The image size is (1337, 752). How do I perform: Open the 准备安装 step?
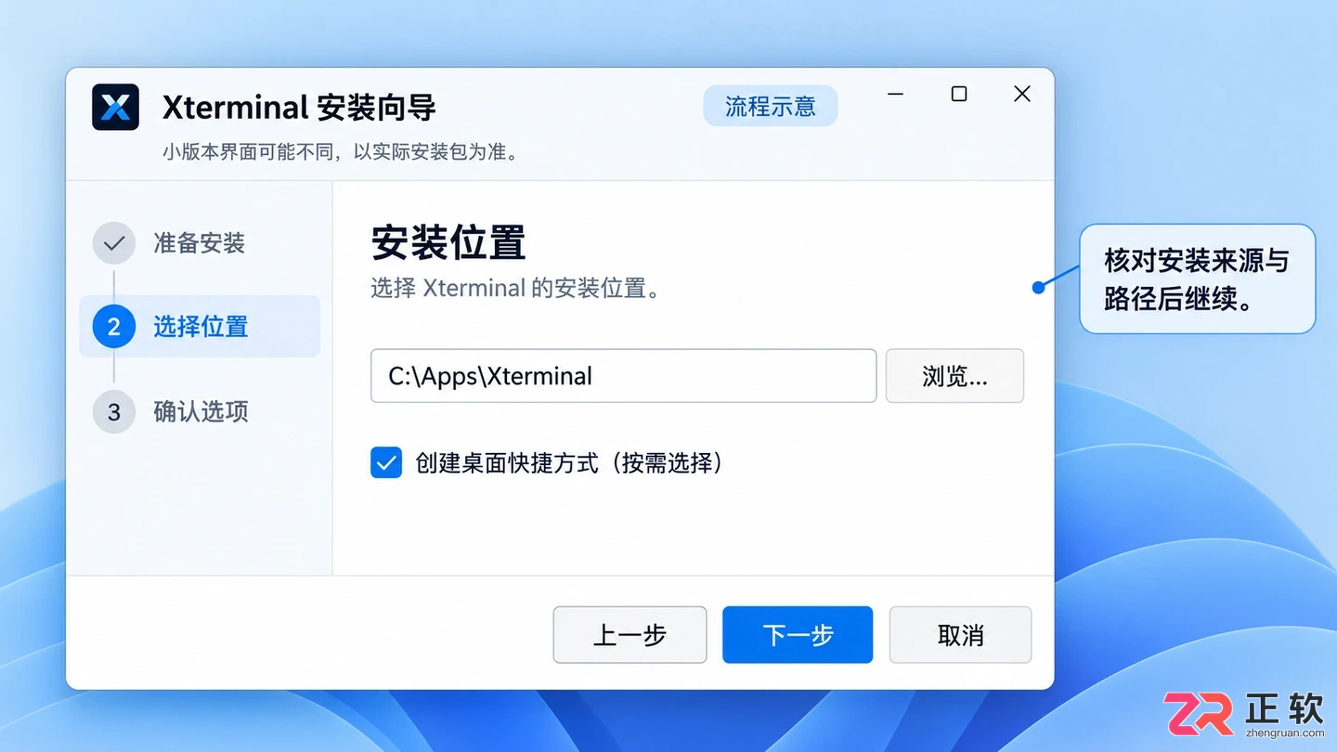tap(200, 243)
